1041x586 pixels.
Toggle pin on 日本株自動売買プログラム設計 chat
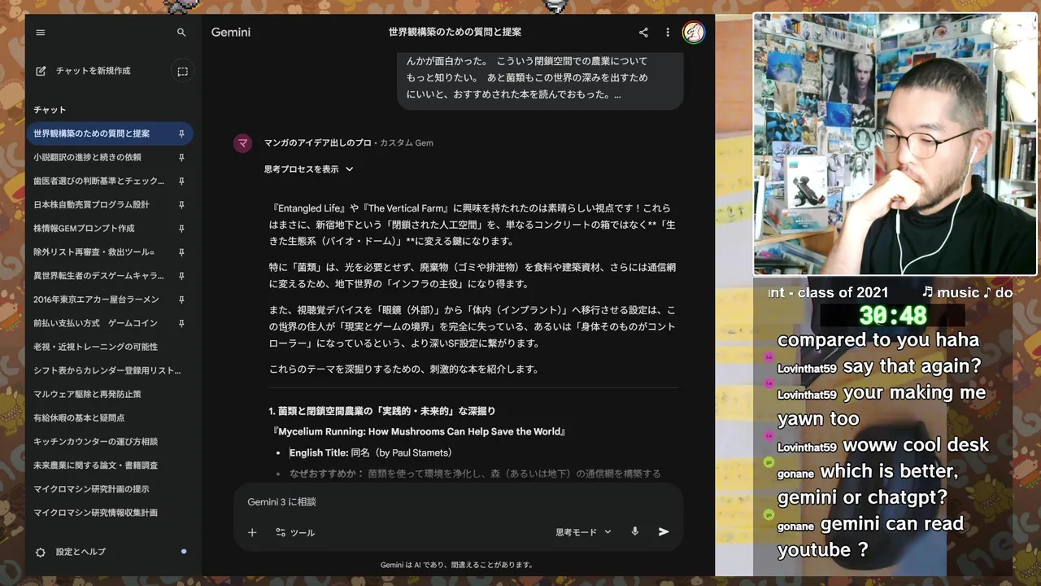[x=181, y=204]
